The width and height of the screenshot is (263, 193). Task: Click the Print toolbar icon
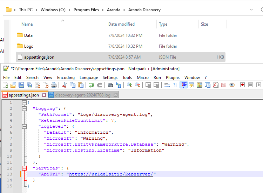[54, 85]
